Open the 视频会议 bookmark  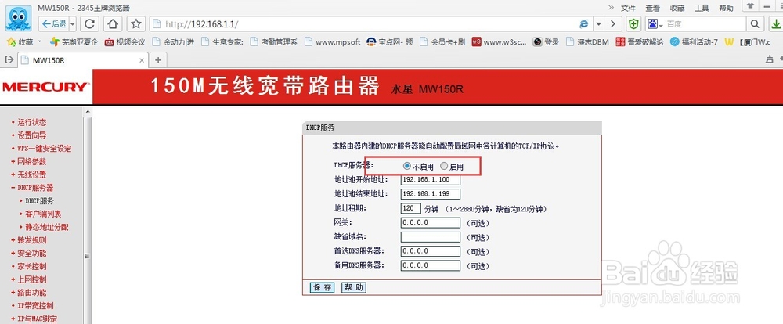pyautogui.click(x=124, y=42)
